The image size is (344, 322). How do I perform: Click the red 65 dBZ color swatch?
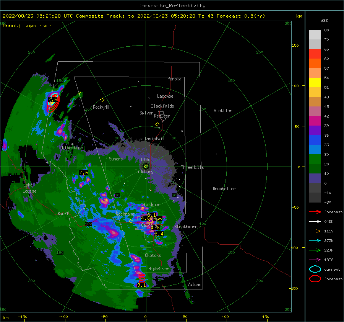tap(315, 54)
